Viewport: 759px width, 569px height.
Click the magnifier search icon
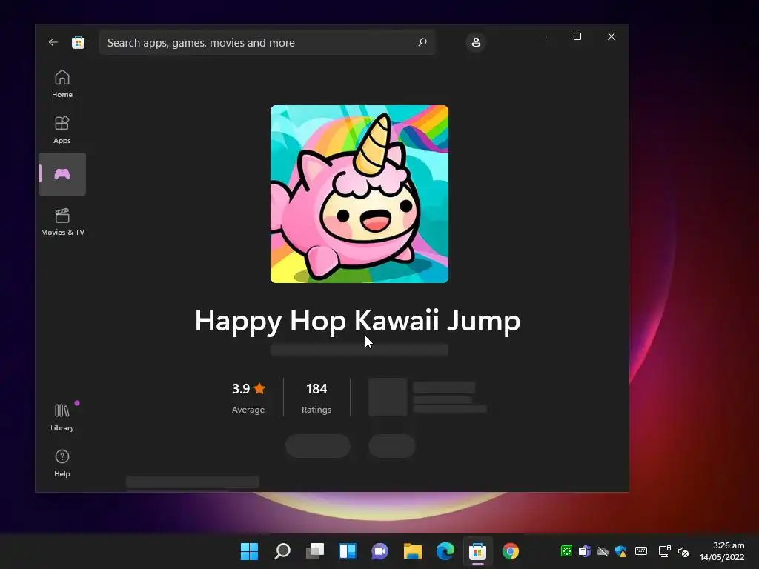point(422,42)
